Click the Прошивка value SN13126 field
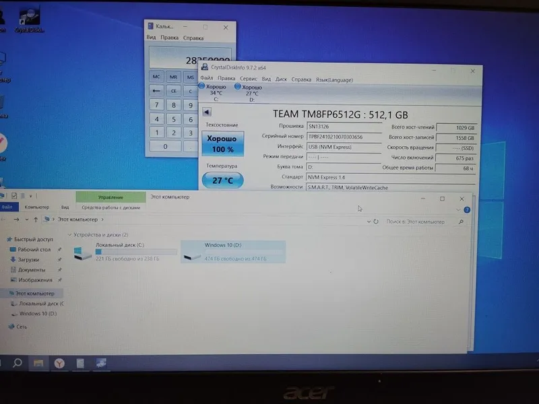The width and height of the screenshot is (539, 404). point(344,127)
